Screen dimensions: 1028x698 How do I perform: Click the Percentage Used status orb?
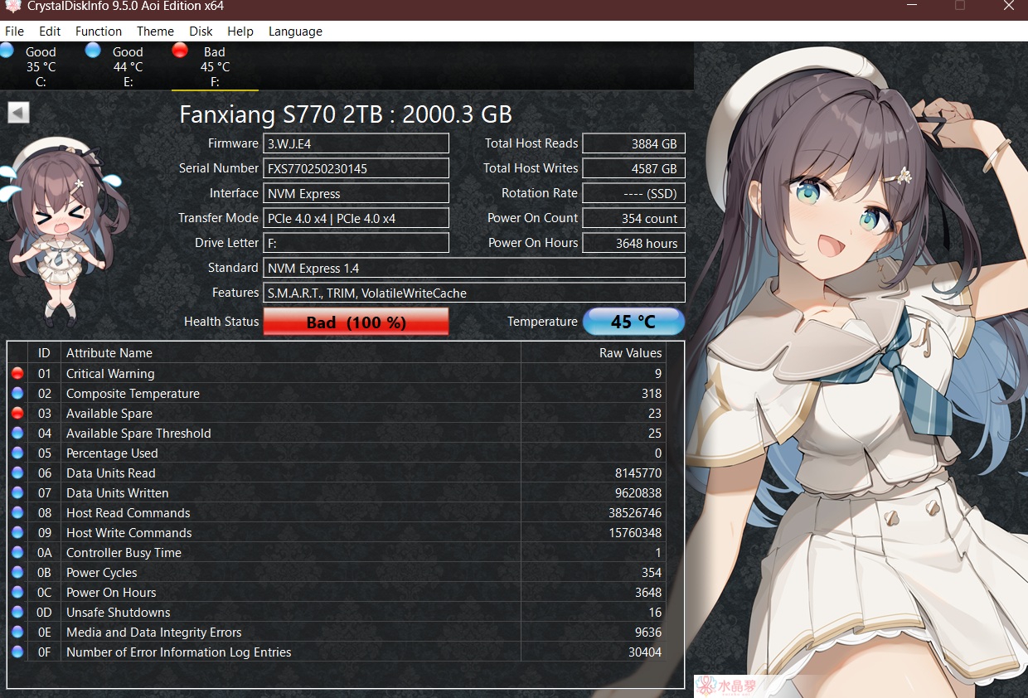coord(17,453)
